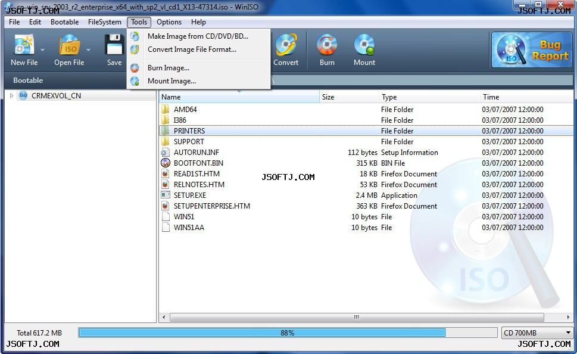Choose Mount Image from Tools menu
The width and height of the screenshot is (577, 354).
tap(198, 81)
